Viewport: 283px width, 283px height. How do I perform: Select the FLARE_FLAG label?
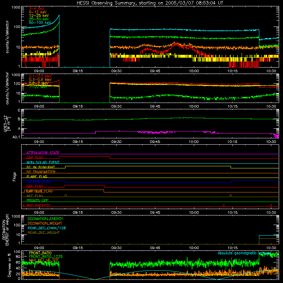coord(37,177)
